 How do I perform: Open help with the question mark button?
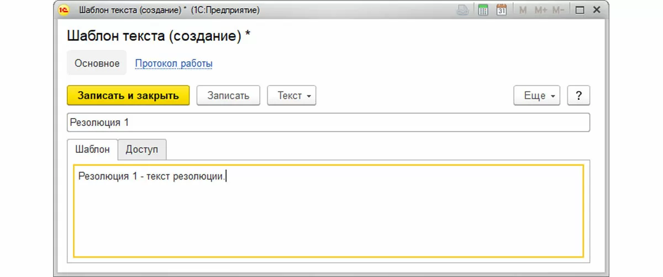tap(578, 95)
